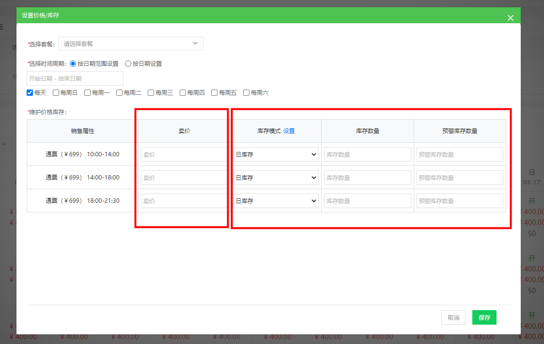Open 日库存 dropdown for 18:00-21:30 row
The width and height of the screenshot is (544, 344).
[276, 201]
